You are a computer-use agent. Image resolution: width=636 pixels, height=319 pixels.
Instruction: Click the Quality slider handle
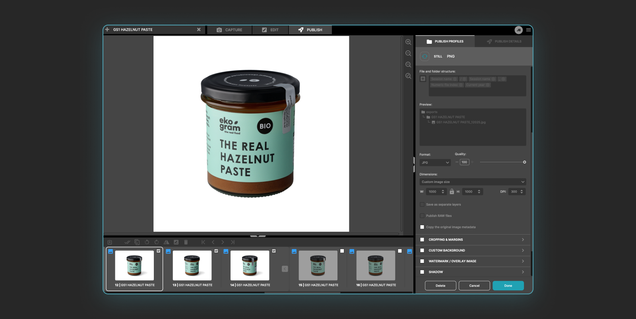click(x=524, y=162)
